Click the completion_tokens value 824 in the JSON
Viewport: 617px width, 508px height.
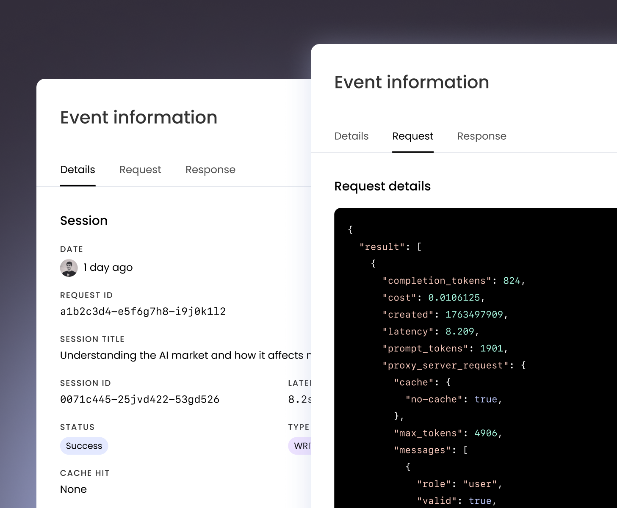click(514, 281)
